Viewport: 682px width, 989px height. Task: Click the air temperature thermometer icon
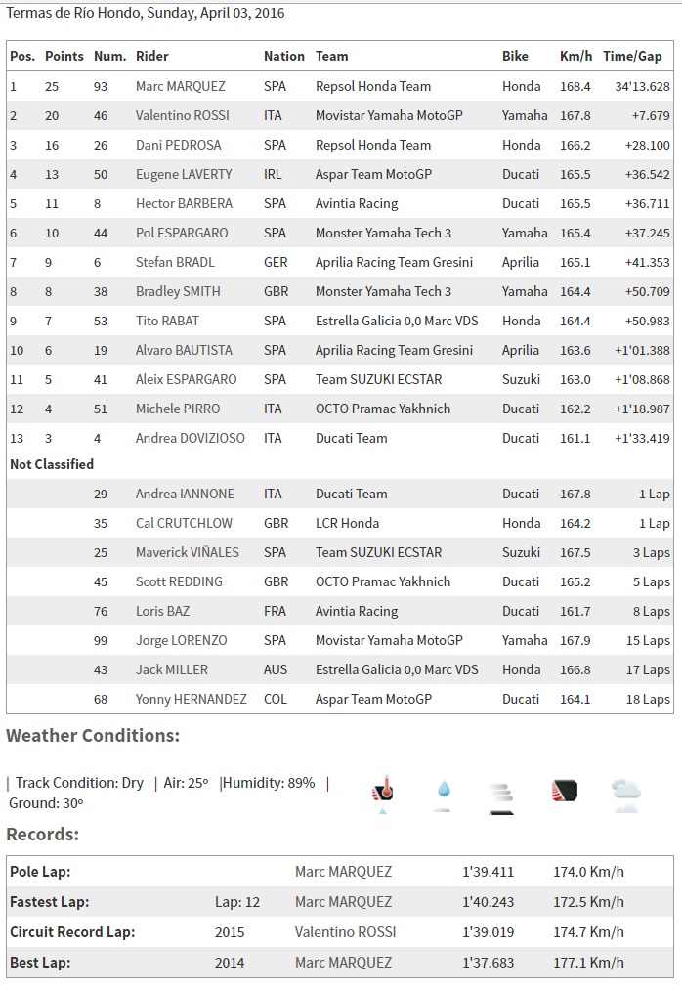pos(383,794)
